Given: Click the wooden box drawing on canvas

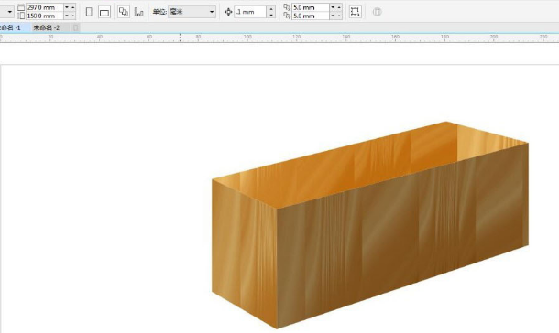Looking at the screenshot, I should tap(369, 225).
